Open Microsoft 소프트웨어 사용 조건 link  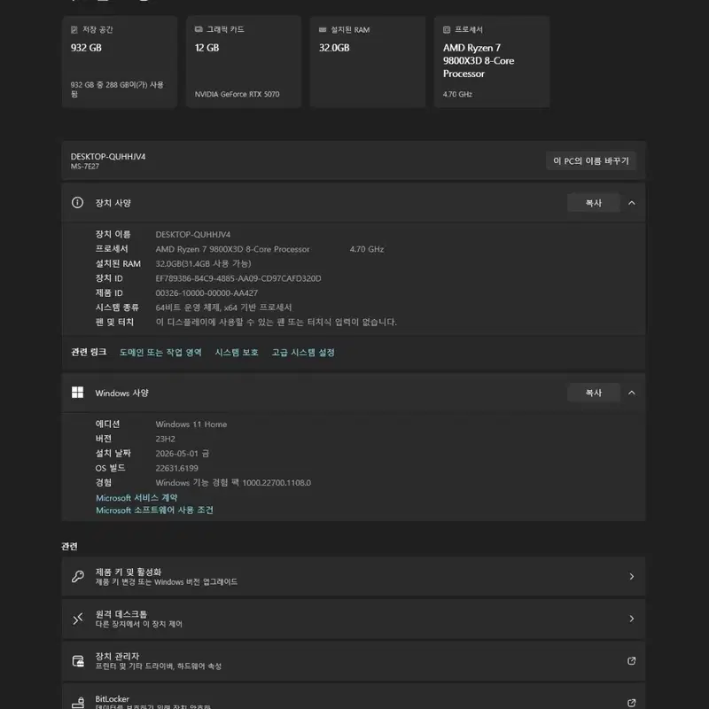[x=154, y=510]
